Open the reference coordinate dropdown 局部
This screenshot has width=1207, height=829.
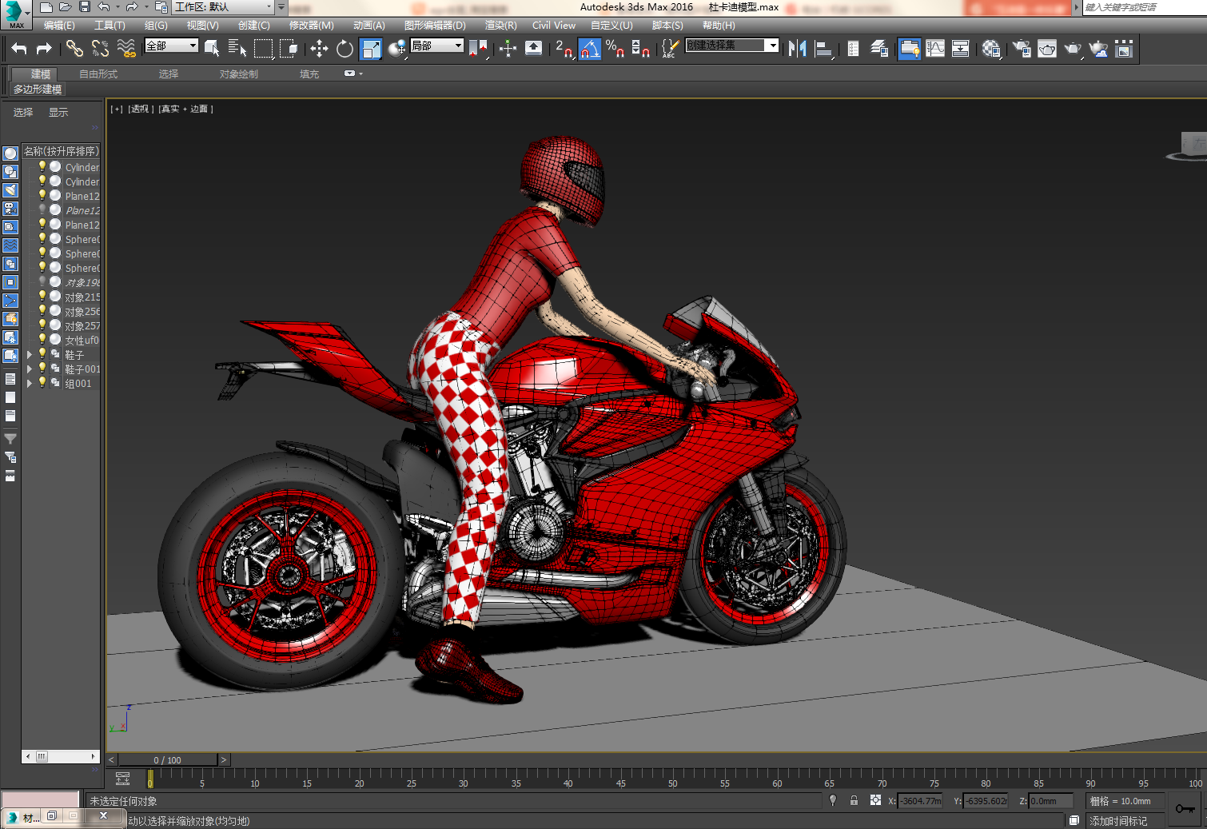tap(436, 46)
